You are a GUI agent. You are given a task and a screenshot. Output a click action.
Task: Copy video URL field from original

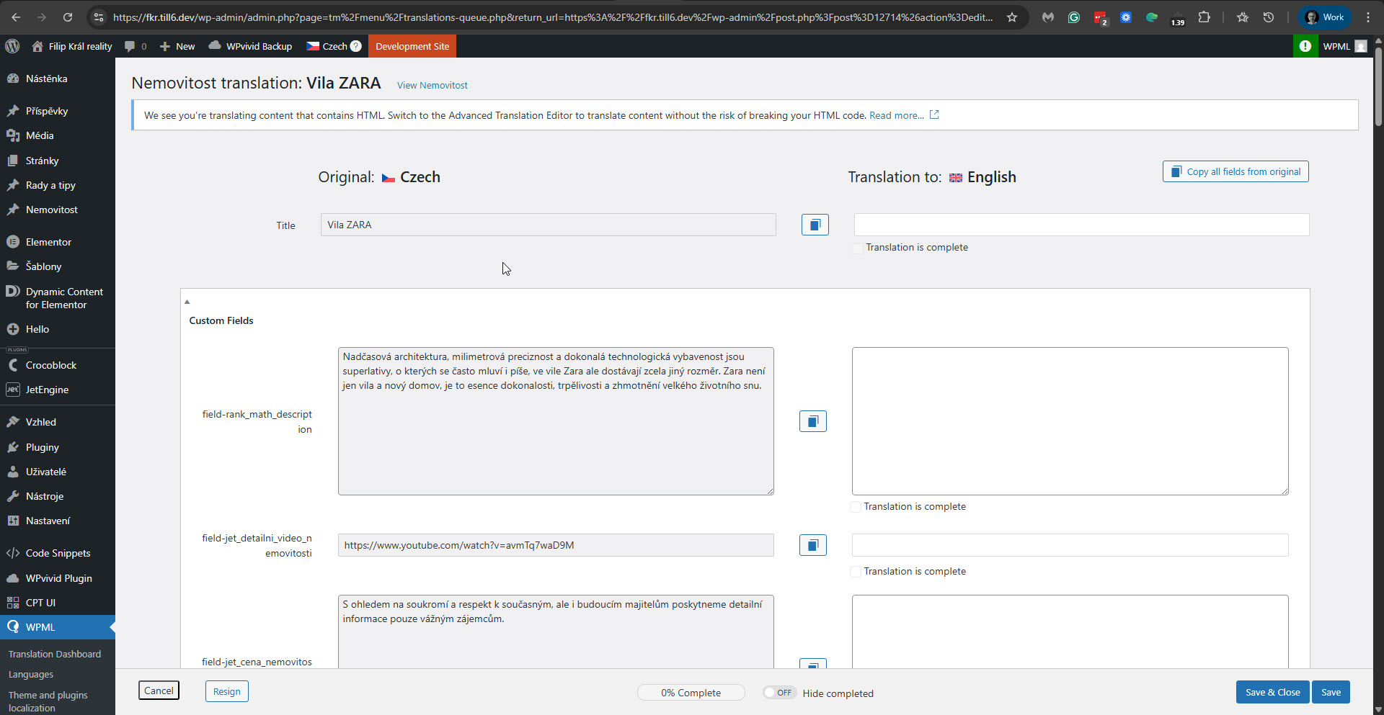click(x=812, y=545)
